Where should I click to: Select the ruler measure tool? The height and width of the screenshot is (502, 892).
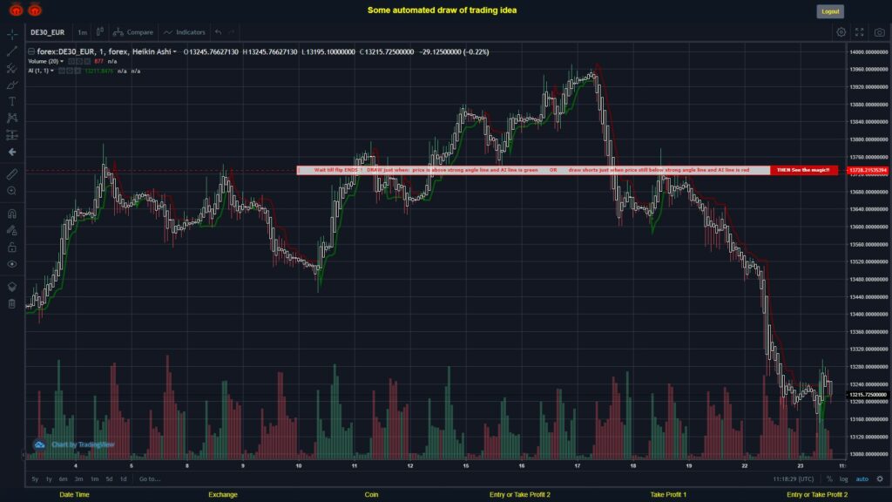(12, 174)
